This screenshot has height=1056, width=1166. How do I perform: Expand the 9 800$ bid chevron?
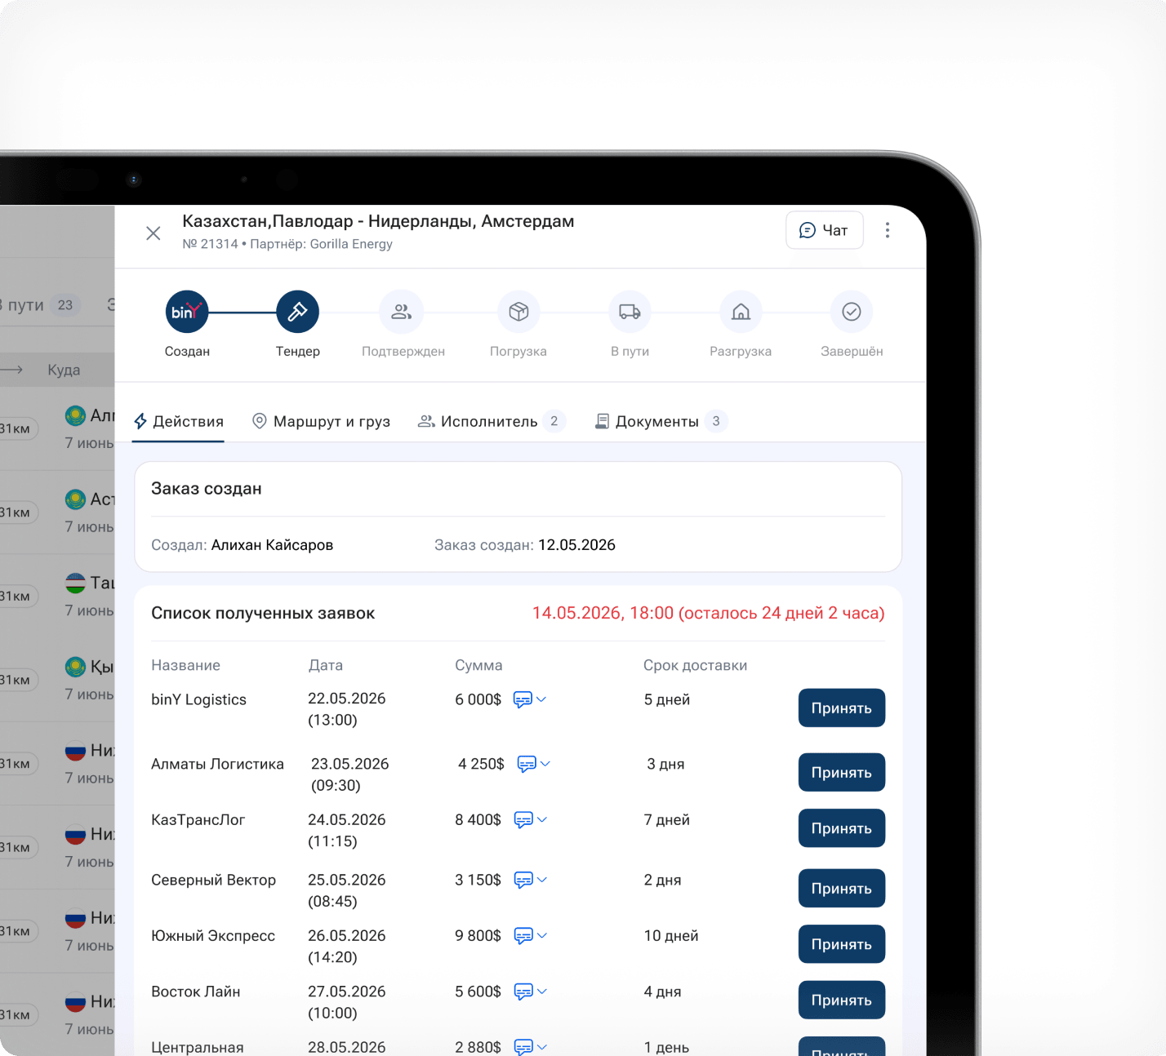[x=542, y=935]
